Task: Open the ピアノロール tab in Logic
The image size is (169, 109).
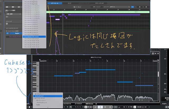Action: pos(55,3)
